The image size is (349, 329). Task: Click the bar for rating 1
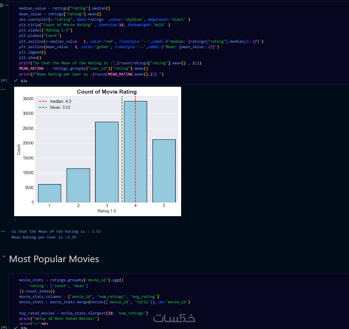[x=49, y=193]
